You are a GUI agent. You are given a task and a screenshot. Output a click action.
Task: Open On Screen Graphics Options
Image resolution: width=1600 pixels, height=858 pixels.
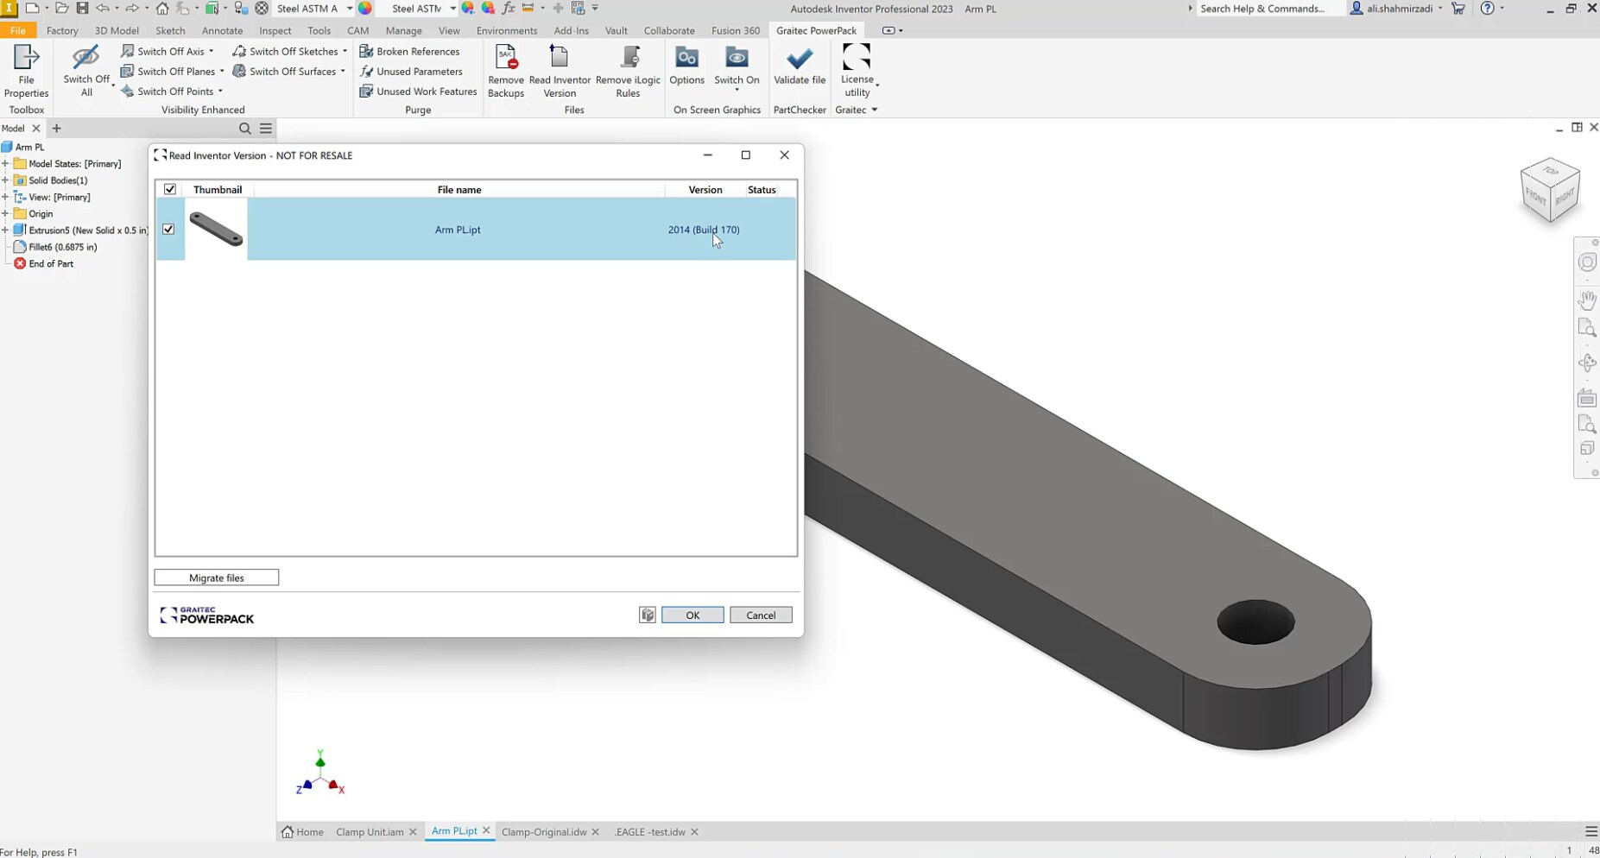(x=686, y=66)
